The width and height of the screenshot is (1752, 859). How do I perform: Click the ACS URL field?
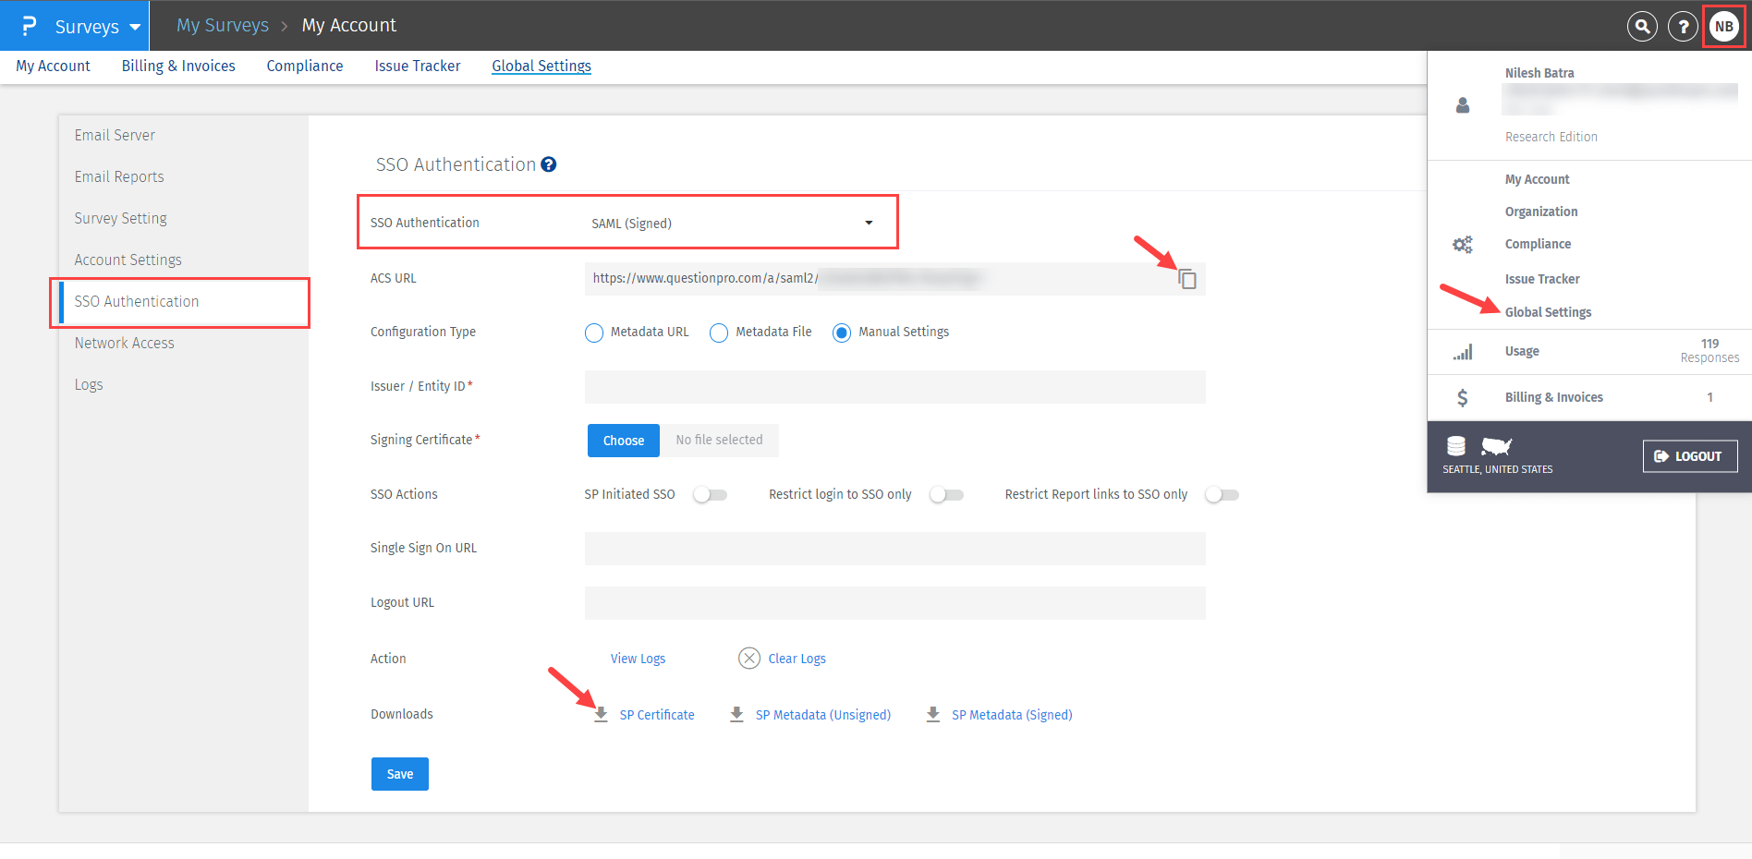[x=895, y=279]
